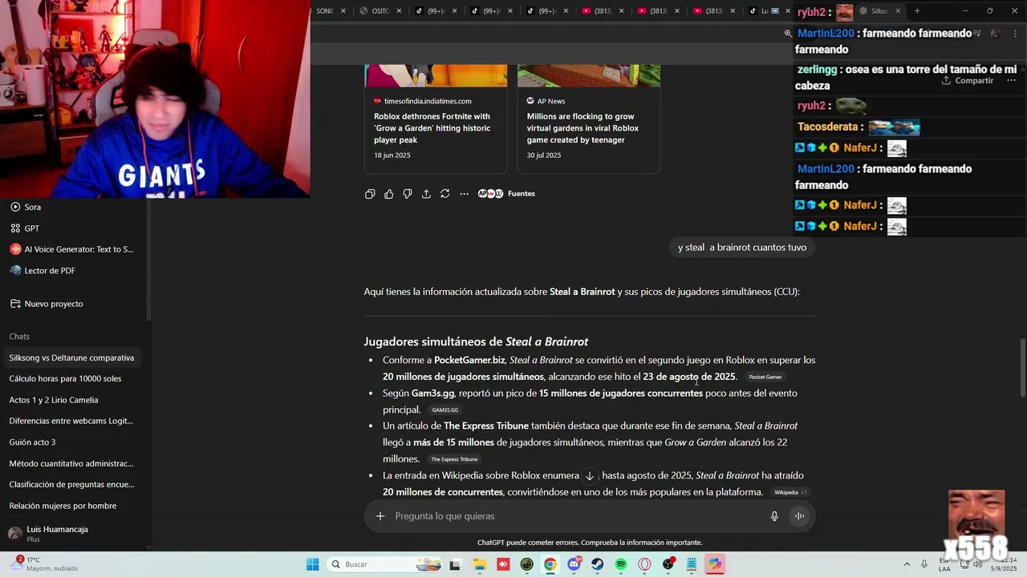1027x577 pixels.
Task: Click the thumbs up icon under the response
Action: pos(389,194)
